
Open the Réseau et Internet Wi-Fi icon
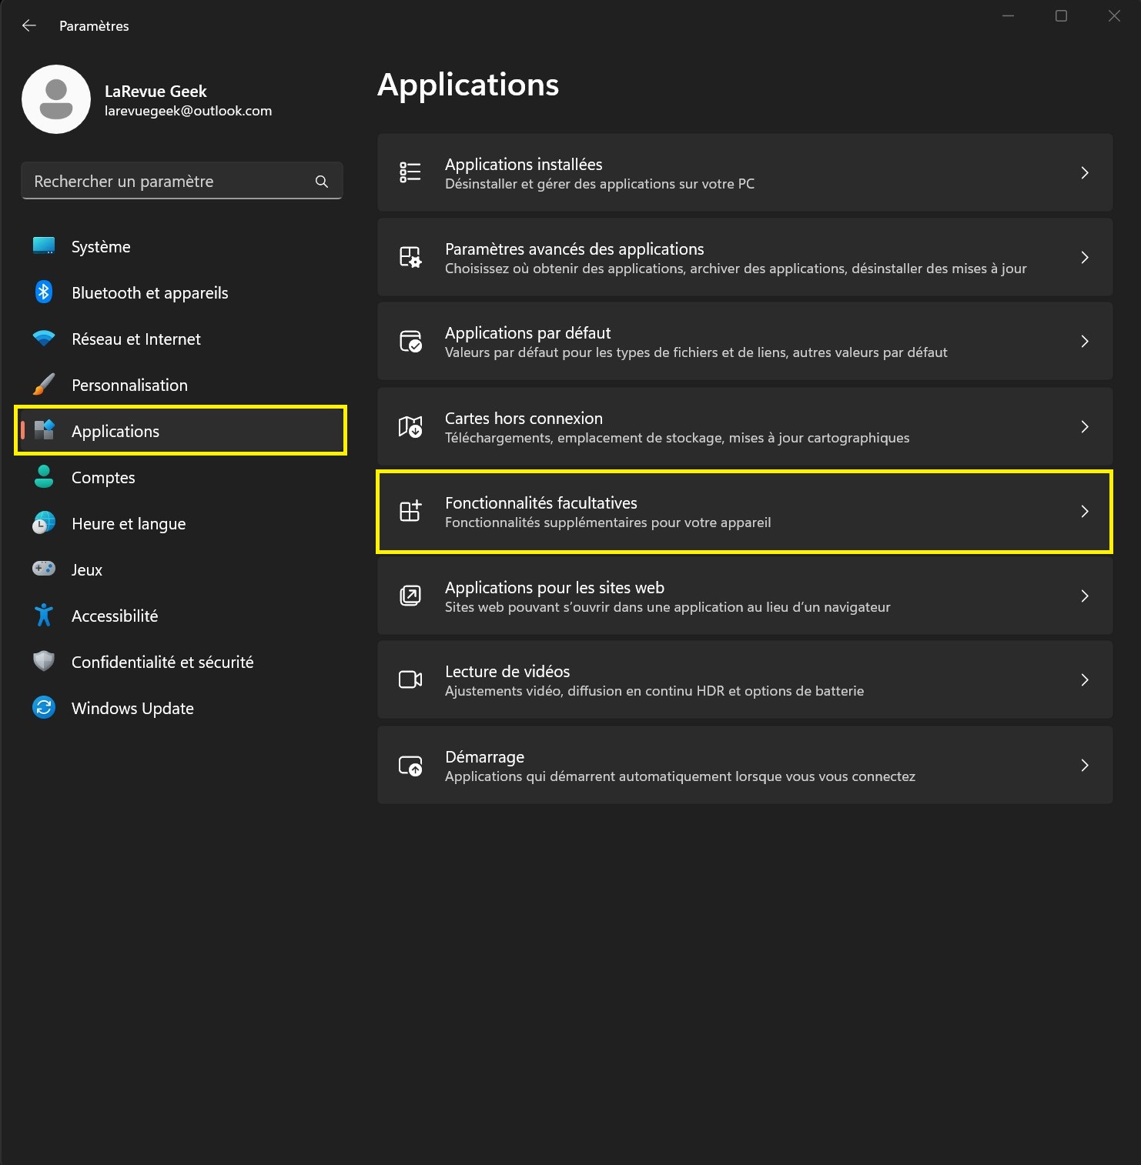[44, 339]
